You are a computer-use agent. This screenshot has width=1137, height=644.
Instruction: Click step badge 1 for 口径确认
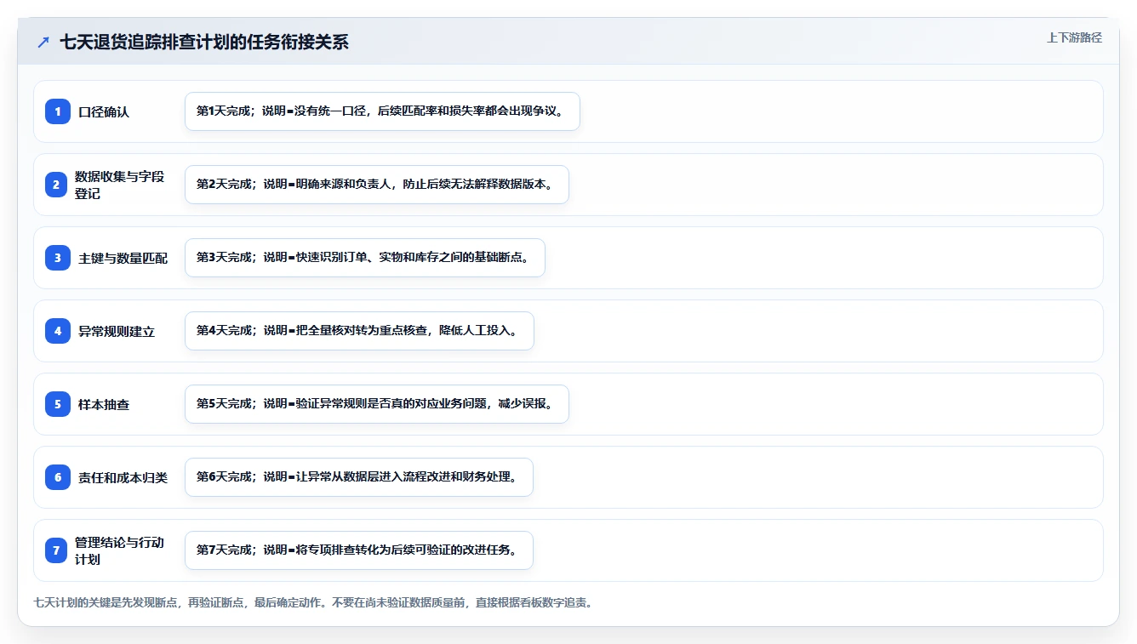(58, 111)
